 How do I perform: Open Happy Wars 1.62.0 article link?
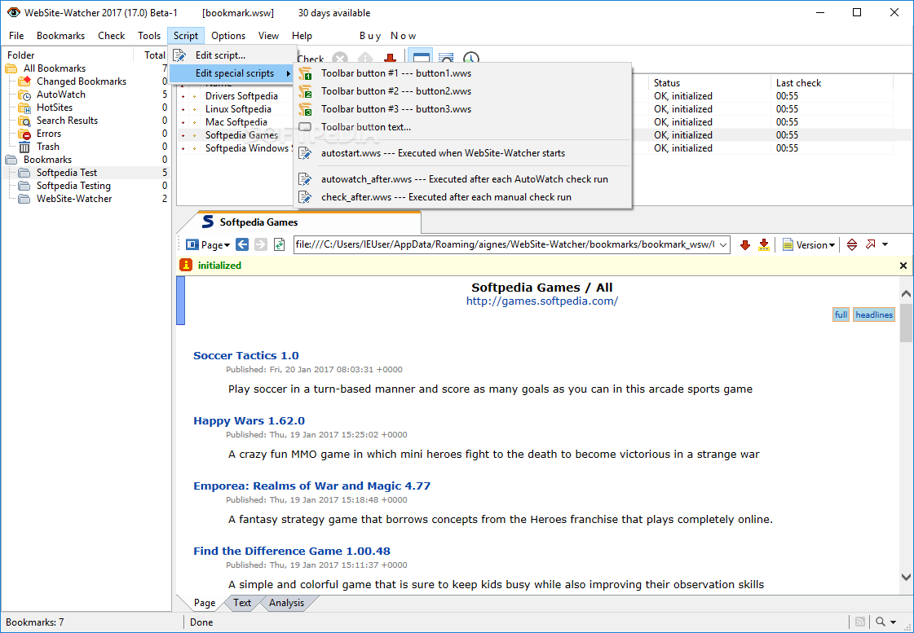tap(249, 421)
